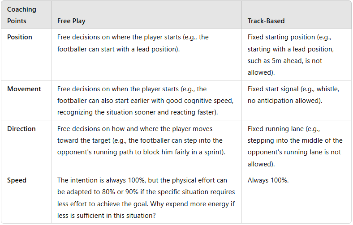
Task: Click Free Play cell about cognitive speed
Action: coord(146,101)
